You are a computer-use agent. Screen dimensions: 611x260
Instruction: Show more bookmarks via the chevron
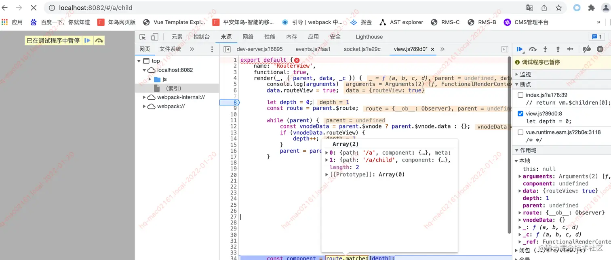(x=598, y=22)
